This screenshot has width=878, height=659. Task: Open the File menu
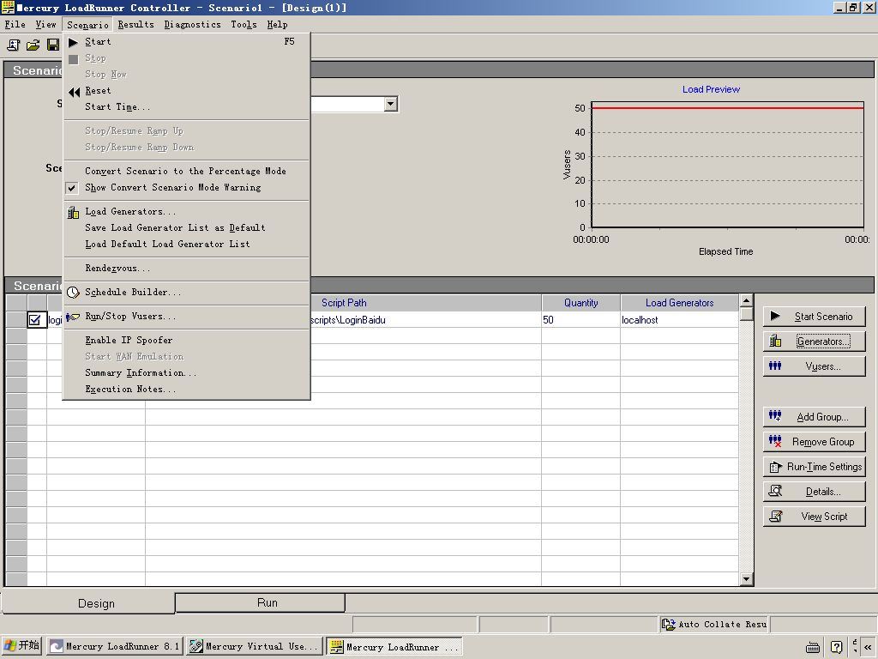(x=15, y=25)
